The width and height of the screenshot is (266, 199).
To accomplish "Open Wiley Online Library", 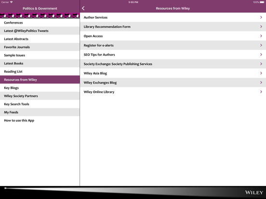I will [x=173, y=92].
